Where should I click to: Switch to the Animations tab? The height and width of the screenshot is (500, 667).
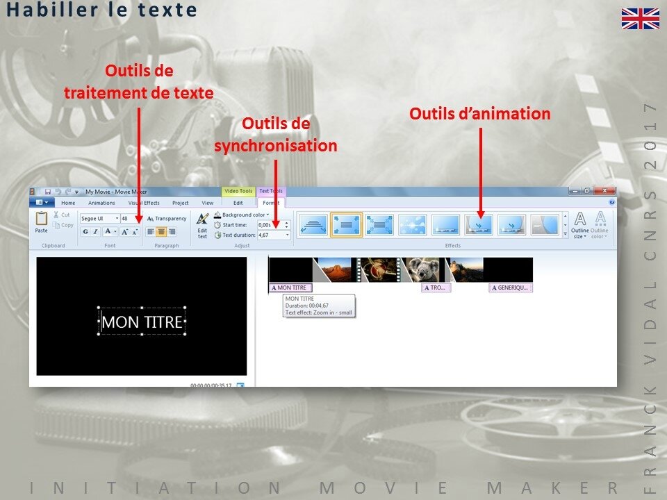tap(101, 203)
